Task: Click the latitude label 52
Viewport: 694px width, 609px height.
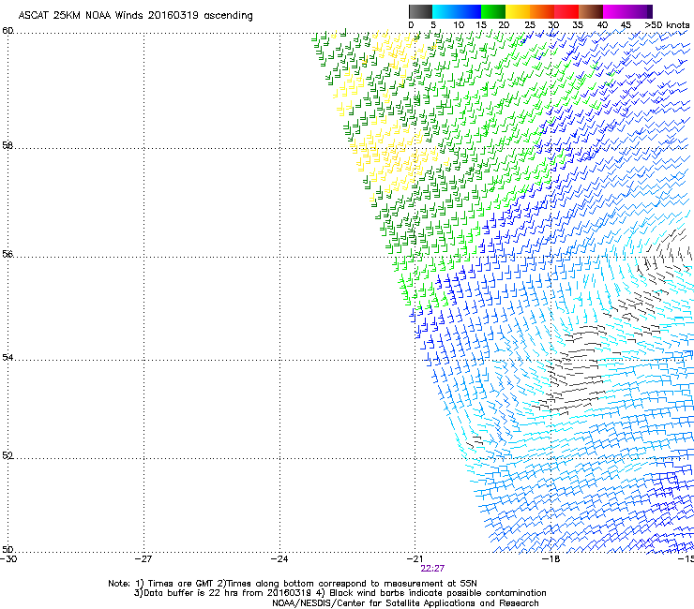Action: pos(8,455)
